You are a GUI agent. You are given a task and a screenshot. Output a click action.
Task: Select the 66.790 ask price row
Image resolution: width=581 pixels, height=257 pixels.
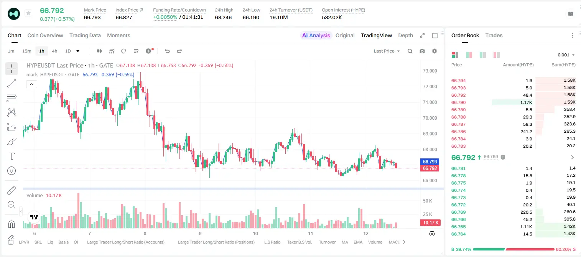[513, 102]
